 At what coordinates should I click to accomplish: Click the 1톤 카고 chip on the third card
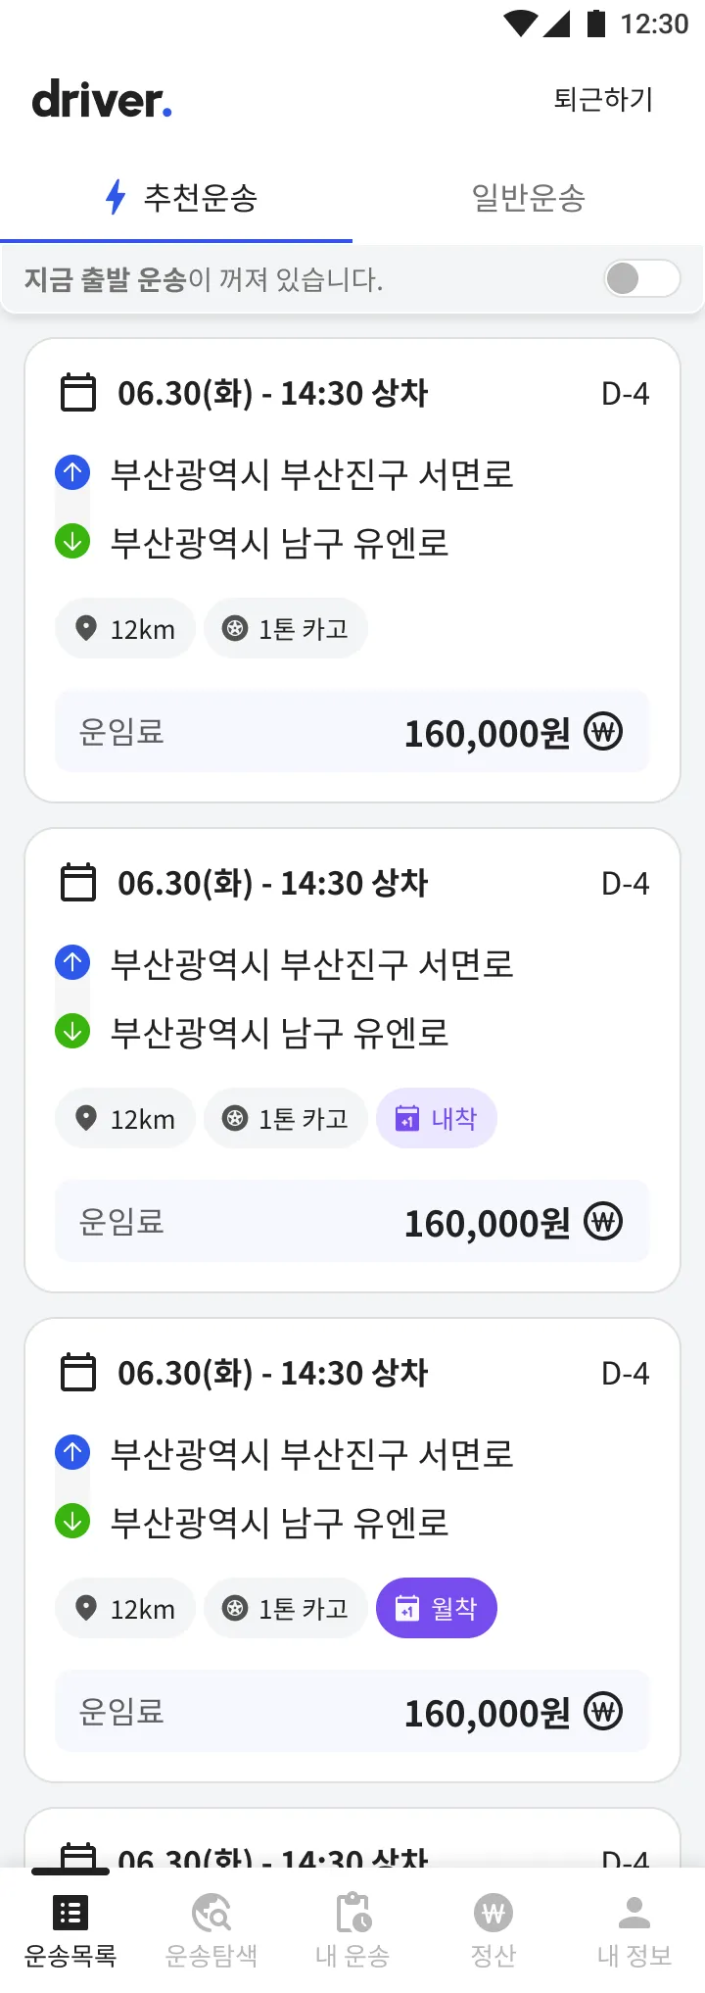pos(286,1608)
